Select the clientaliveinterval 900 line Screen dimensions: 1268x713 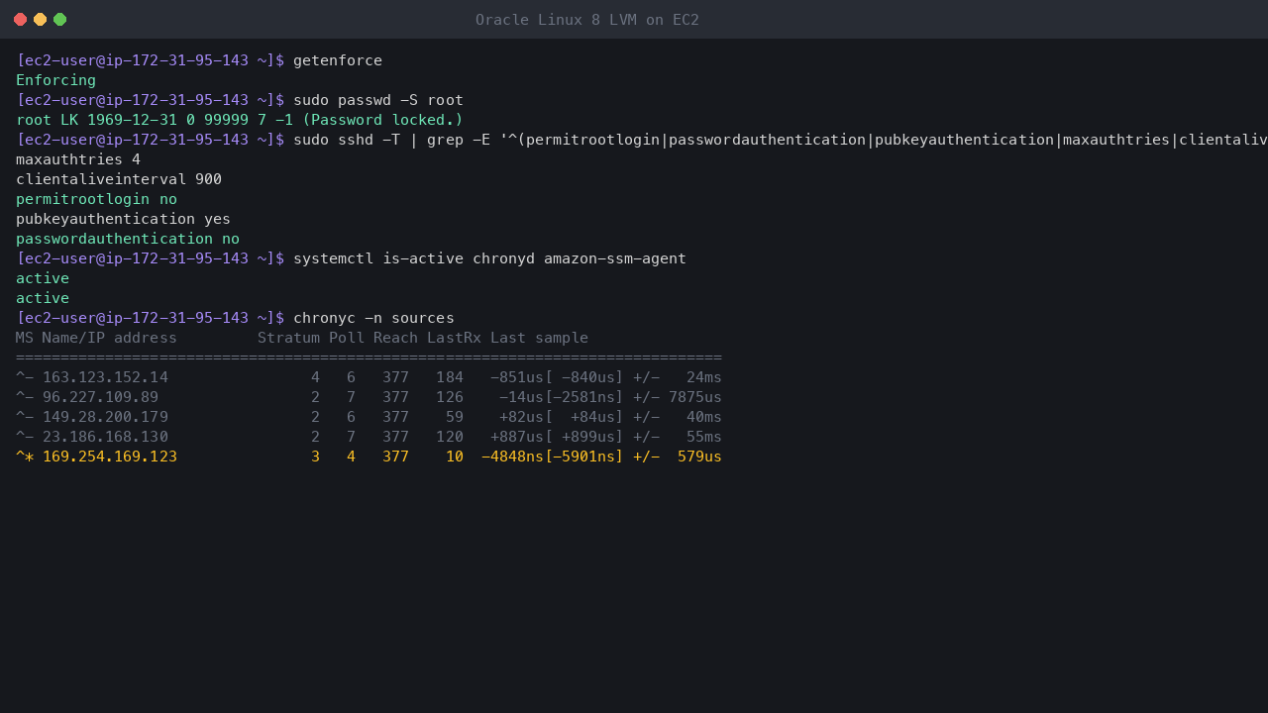pos(119,179)
